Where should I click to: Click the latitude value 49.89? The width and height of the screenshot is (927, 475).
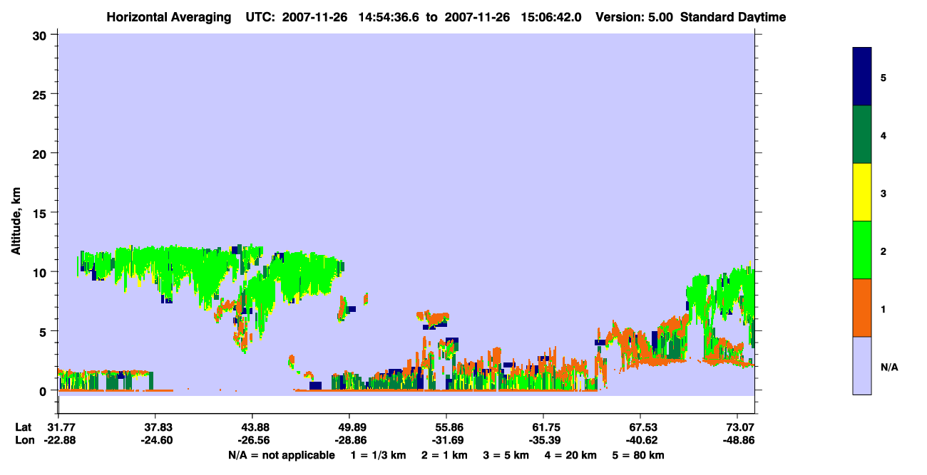click(349, 427)
